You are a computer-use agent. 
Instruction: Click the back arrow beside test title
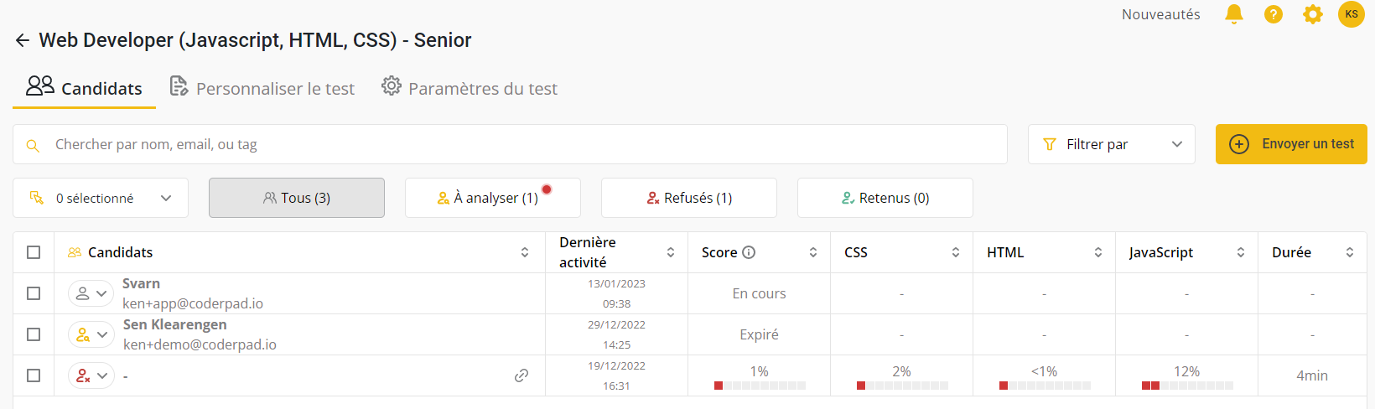pyautogui.click(x=23, y=40)
